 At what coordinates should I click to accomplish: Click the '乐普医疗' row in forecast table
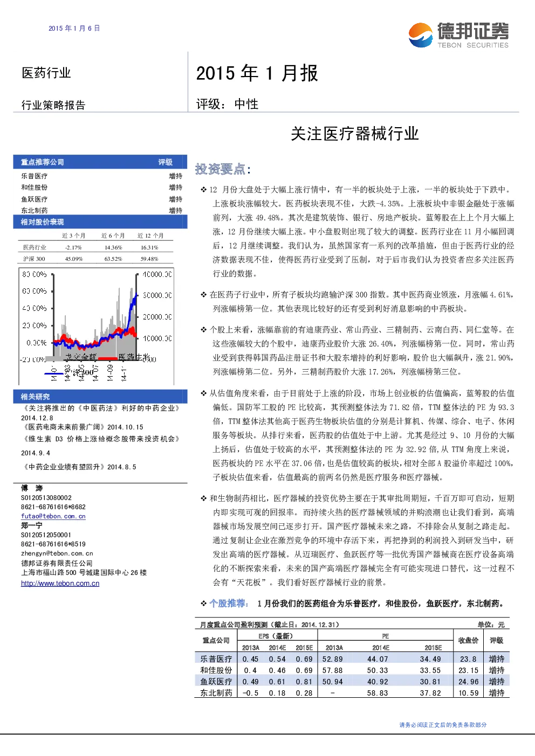tap(352, 659)
